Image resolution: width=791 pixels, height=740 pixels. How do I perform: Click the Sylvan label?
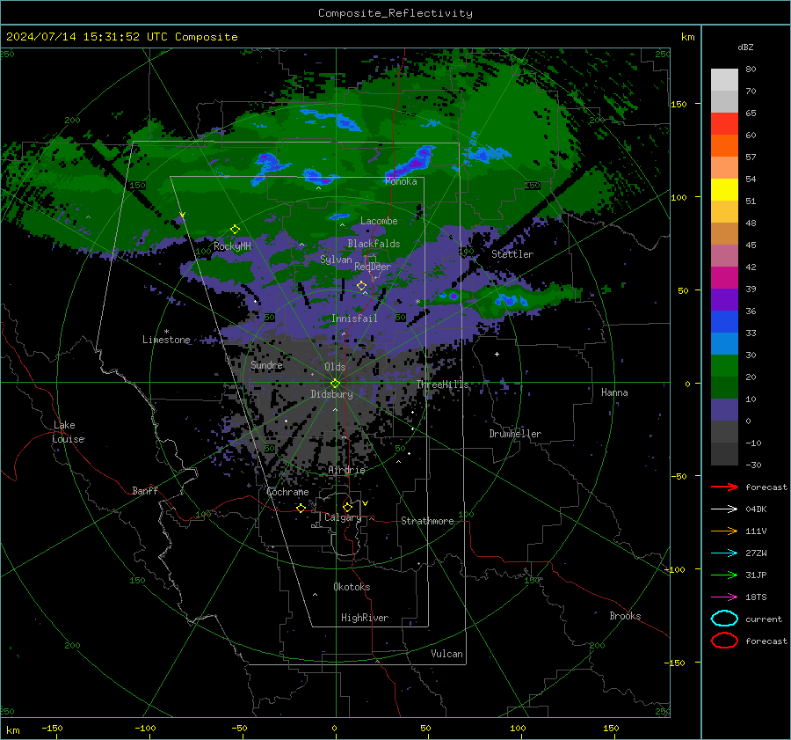click(336, 260)
